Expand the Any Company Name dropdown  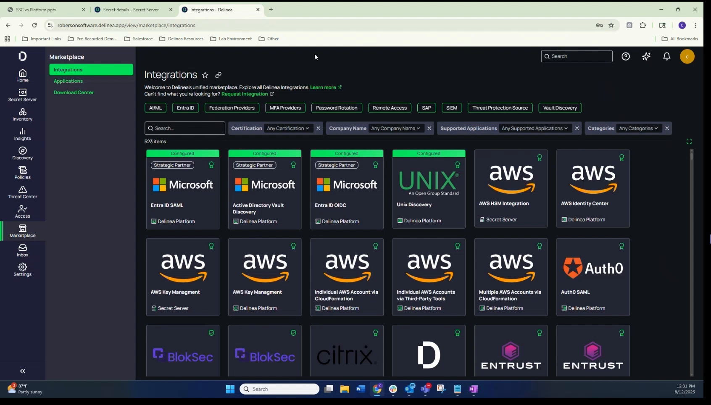[395, 128]
